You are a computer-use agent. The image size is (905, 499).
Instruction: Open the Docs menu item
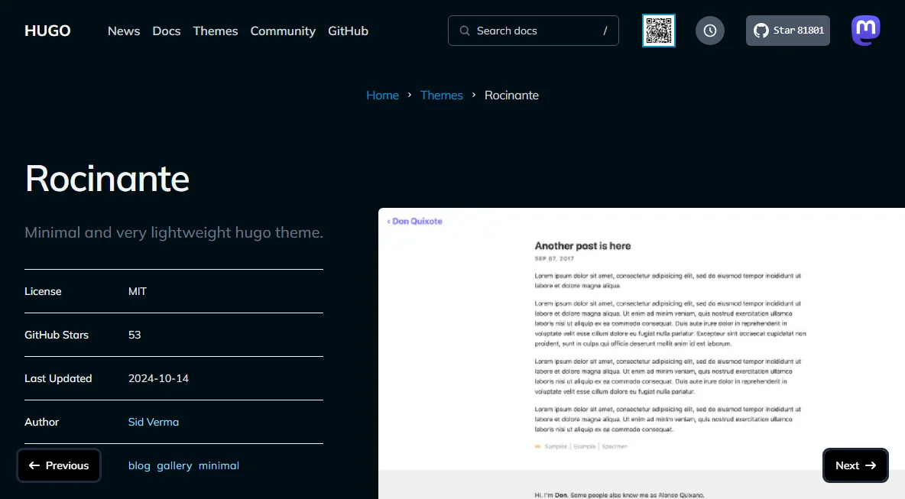(166, 31)
